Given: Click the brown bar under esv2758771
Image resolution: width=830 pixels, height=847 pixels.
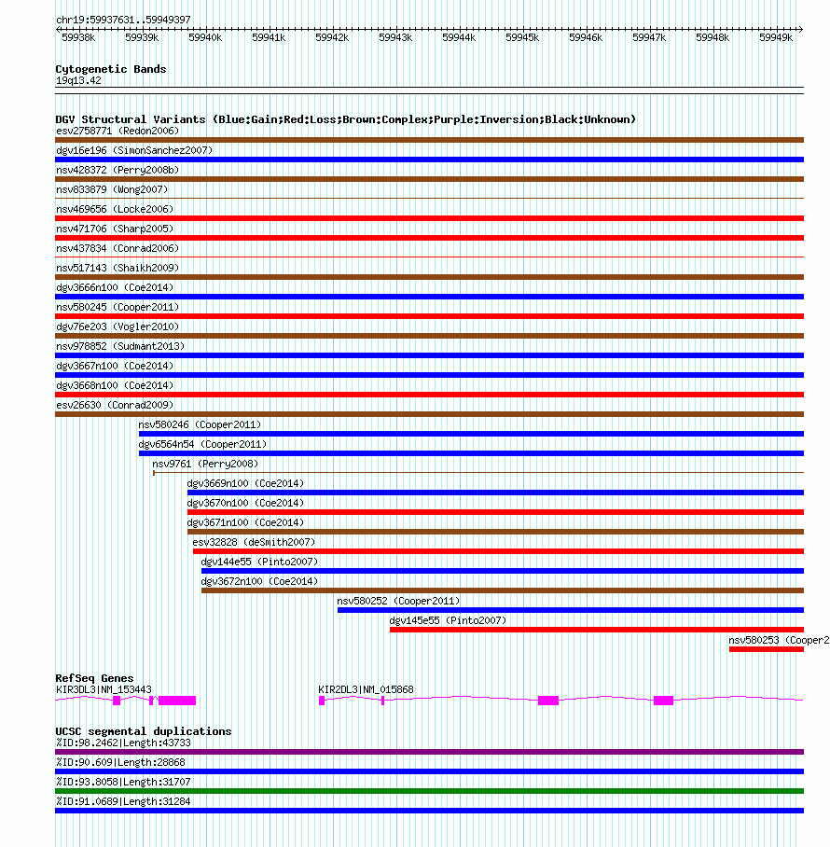Looking at the screenshot, I should tap(429, 140).
